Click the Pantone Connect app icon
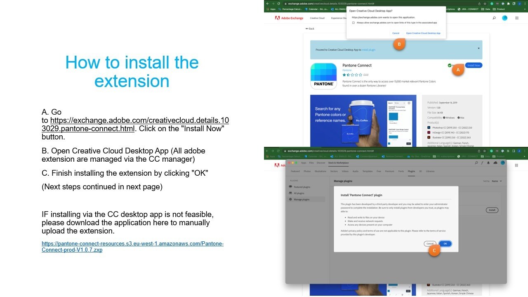Image resolution: width=528 pixels, height=297 pixels. tap(324, 76)
